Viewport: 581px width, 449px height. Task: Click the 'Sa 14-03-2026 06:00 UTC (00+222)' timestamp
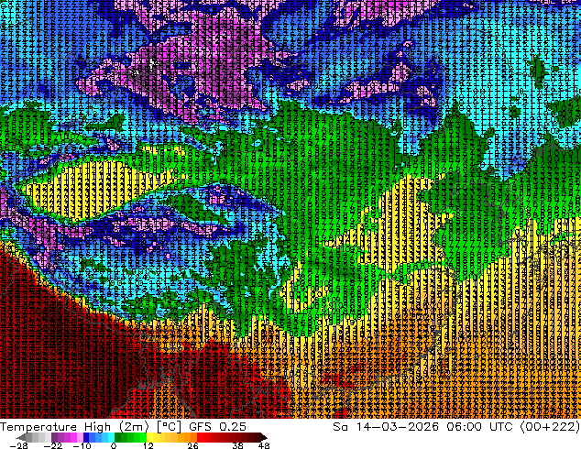pos(456,427)
